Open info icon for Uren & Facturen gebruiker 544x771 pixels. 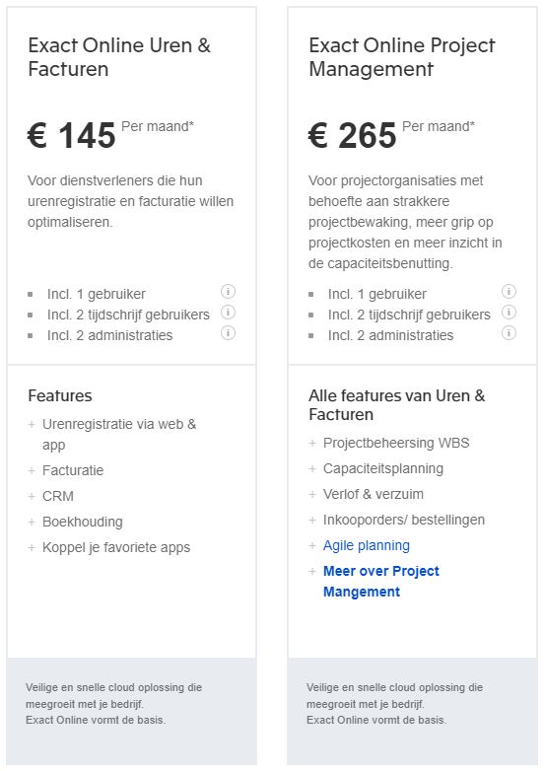228,292
